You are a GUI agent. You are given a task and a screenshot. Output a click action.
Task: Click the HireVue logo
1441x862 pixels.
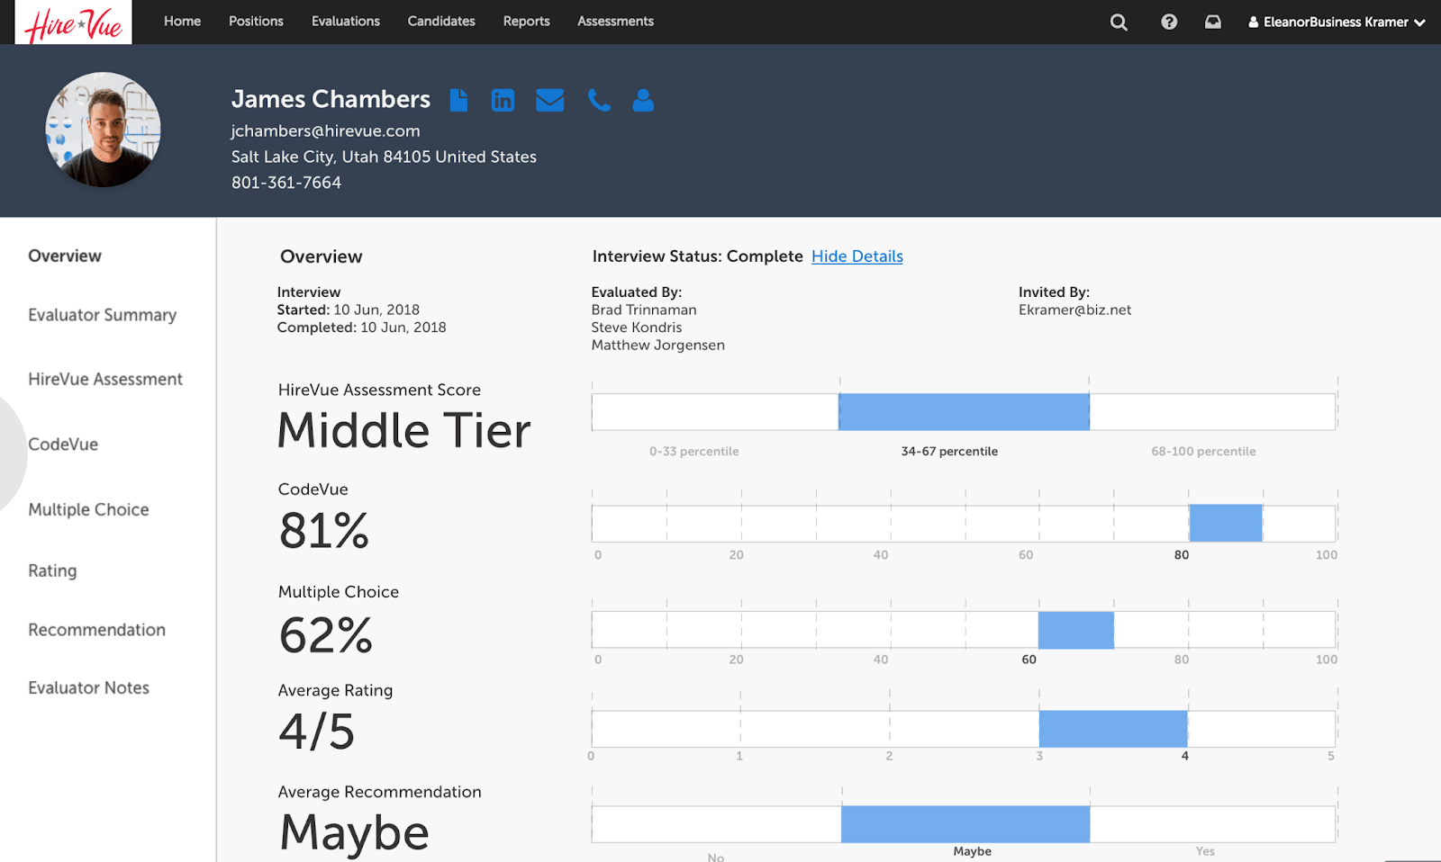pyautogui.click(x=73, y=22)
